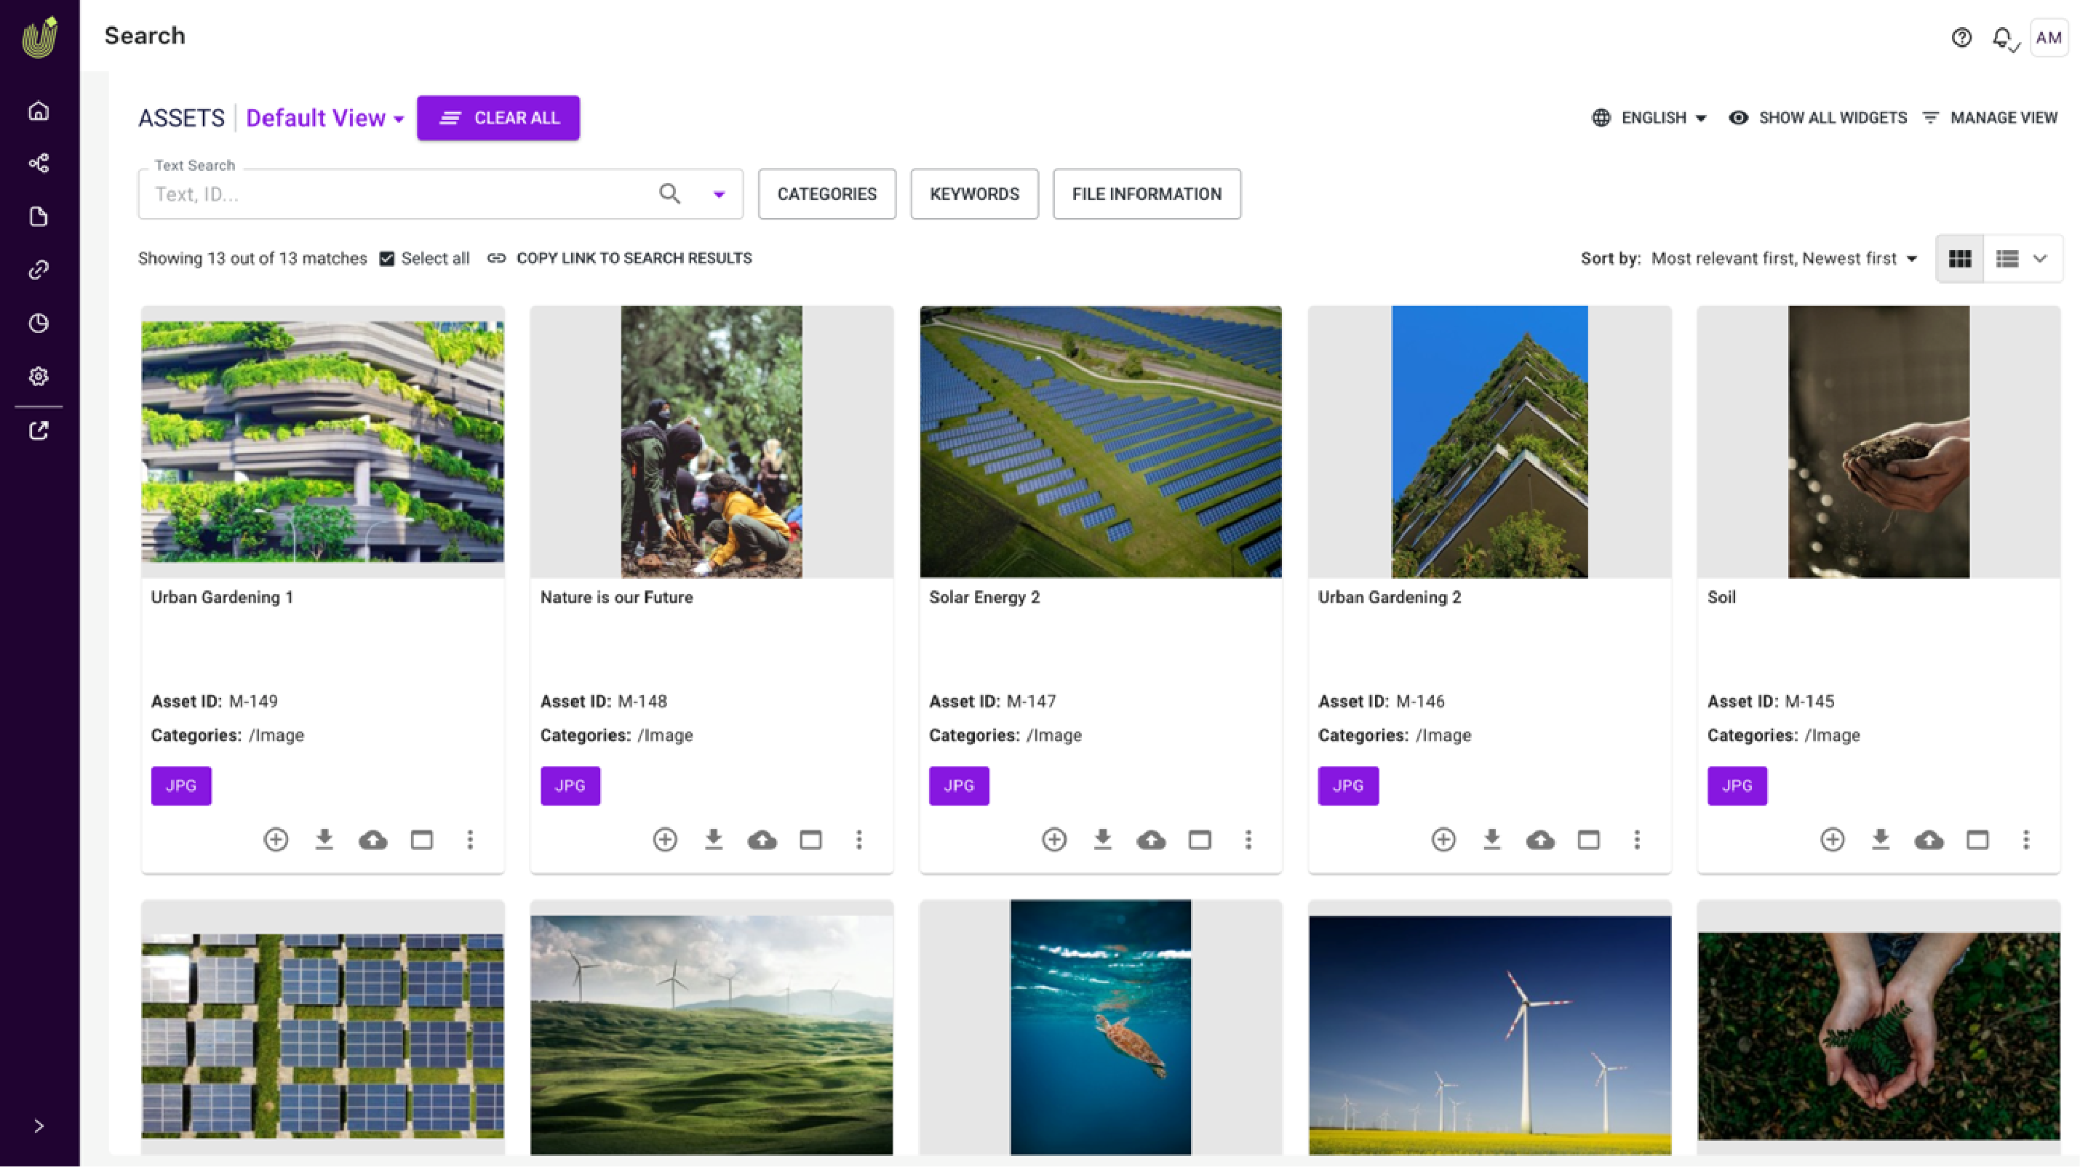Open the Sort by dropdown
Screen dimensions: 2080x1167
[x=1784, y=259]
